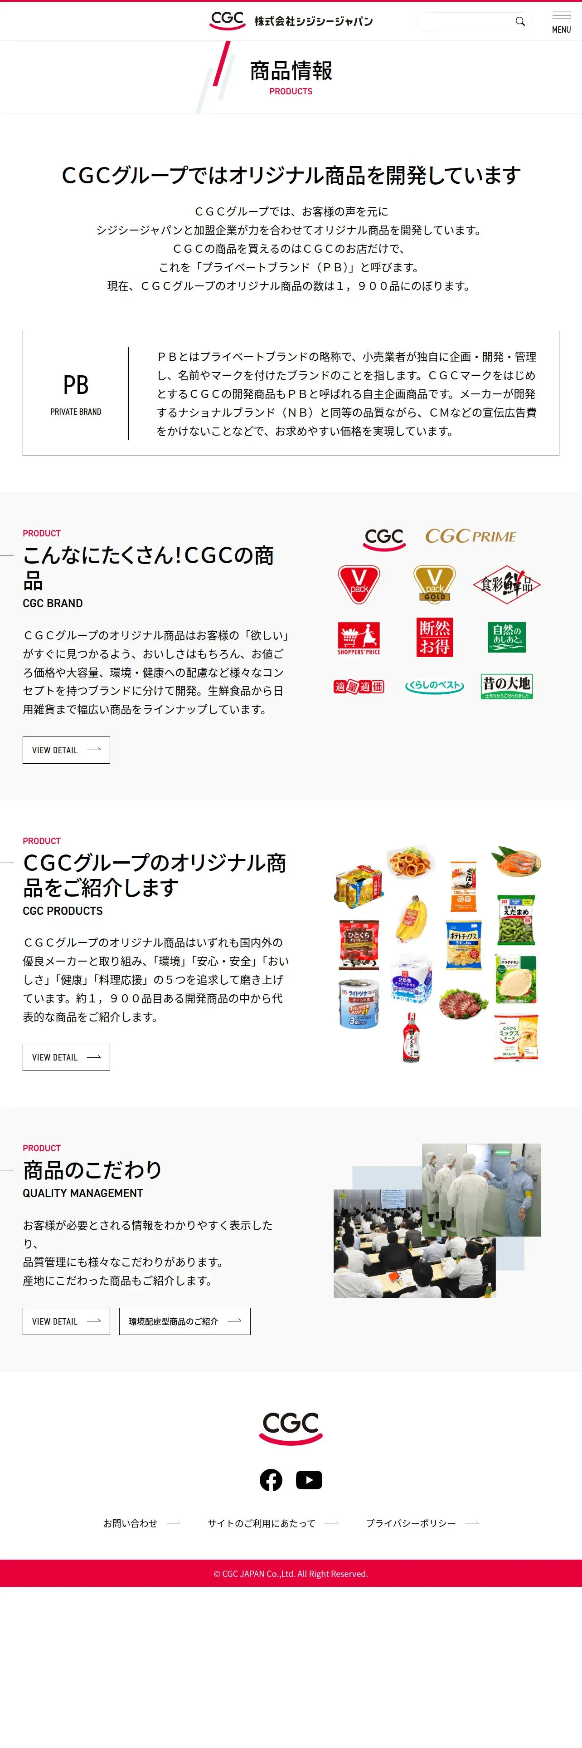The width and height of the screenshot is (582, 1748).
Task: Click the V pack GOLD logo
Action: click(434, 584)
